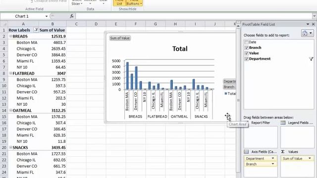The height and width of the screenshot is (178, 317).
Task: Click the insert function fx icon
Action: pos(71,16)
